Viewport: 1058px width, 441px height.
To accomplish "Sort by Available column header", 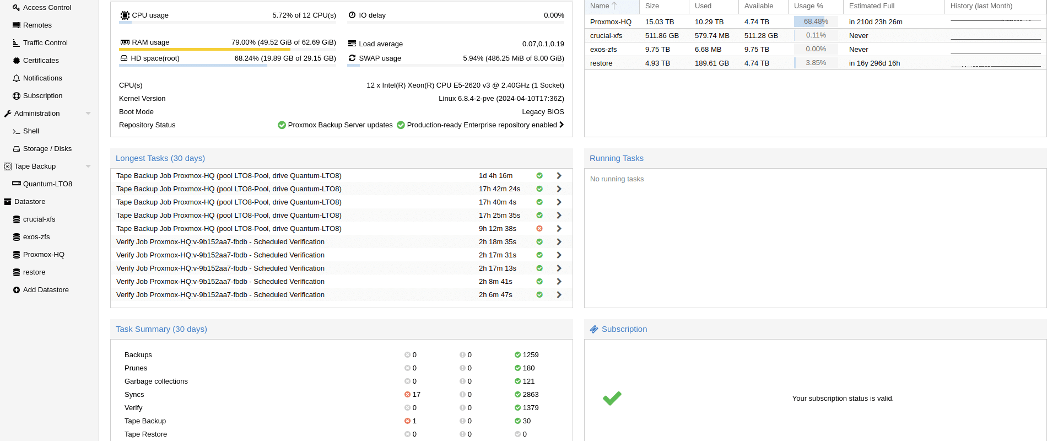I will [763, 6].
